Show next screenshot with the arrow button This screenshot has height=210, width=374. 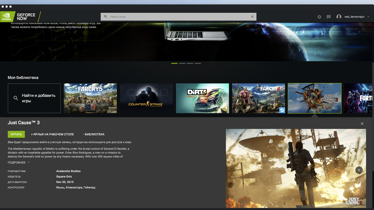pyautogui.click(x=359, y=170)
